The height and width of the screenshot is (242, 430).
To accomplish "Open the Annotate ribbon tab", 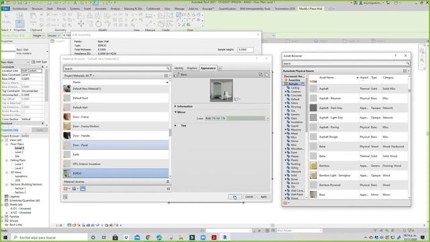I will coord(100,9).
